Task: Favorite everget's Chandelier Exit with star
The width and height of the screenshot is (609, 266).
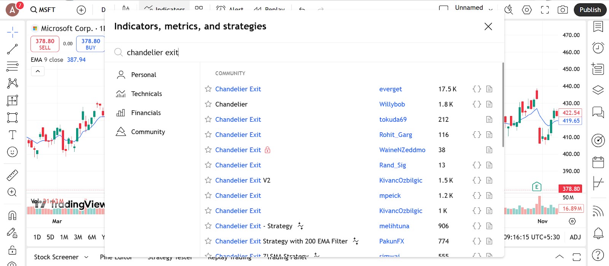Action: [208, 89]
